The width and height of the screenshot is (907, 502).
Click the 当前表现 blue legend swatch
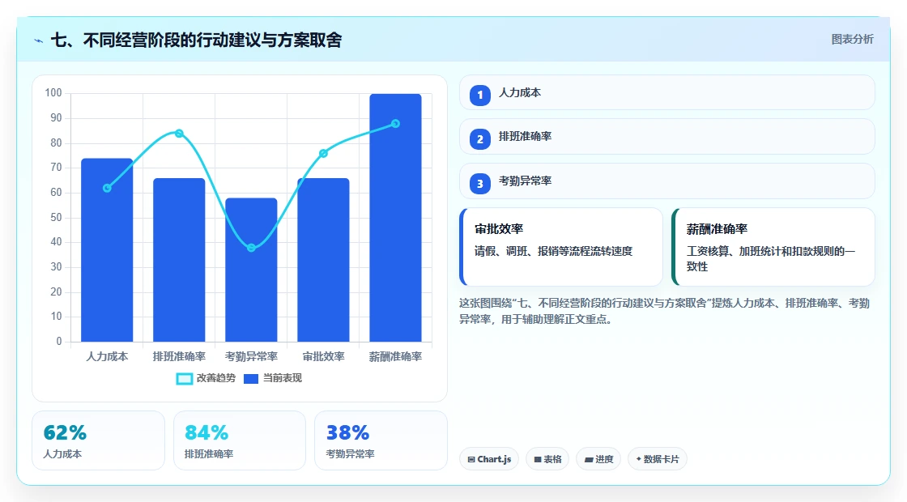pyautogui.click(x=251, y=379)
